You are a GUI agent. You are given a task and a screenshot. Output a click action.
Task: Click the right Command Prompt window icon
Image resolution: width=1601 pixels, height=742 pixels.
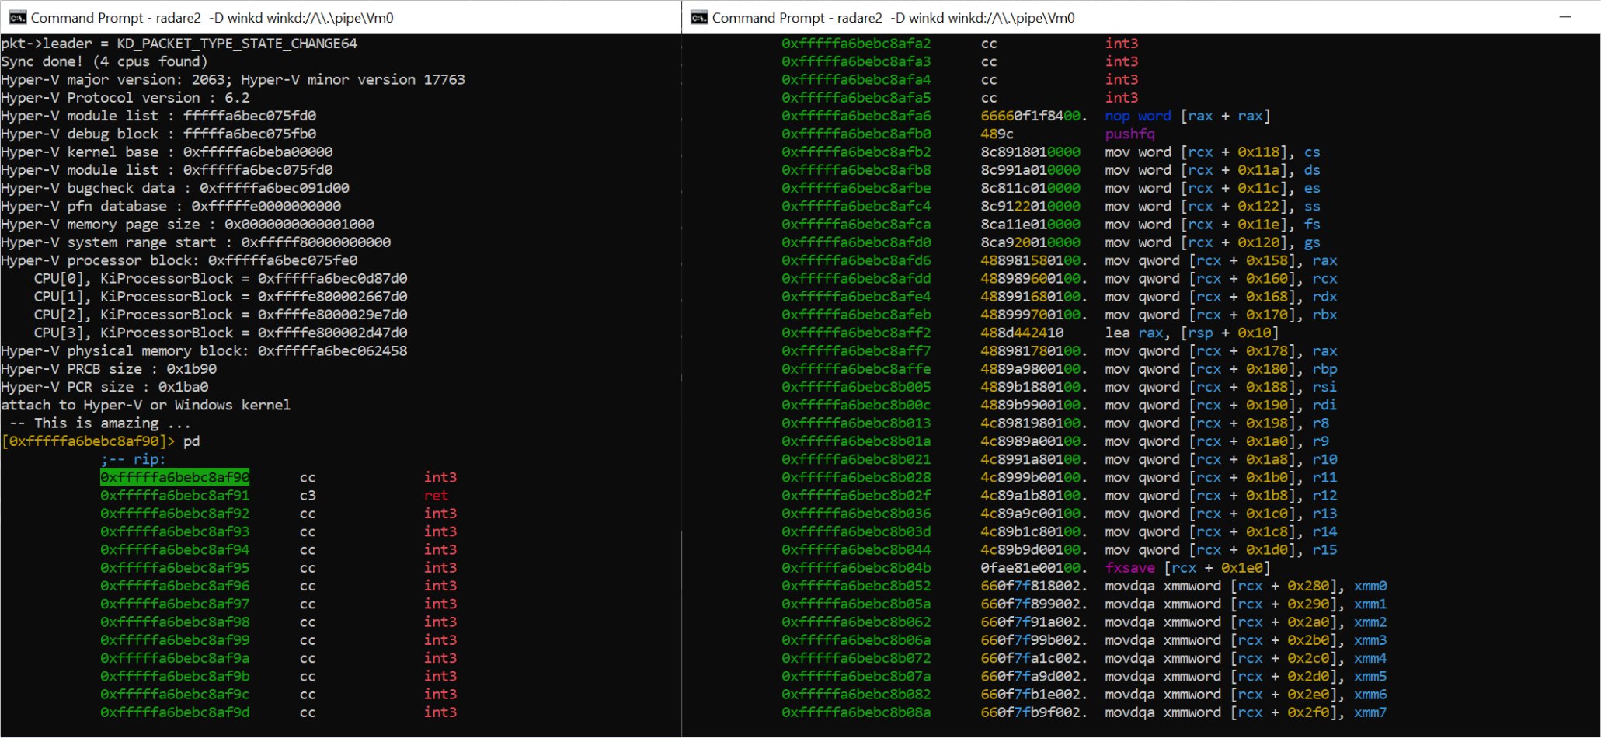[x=699, y=17]
